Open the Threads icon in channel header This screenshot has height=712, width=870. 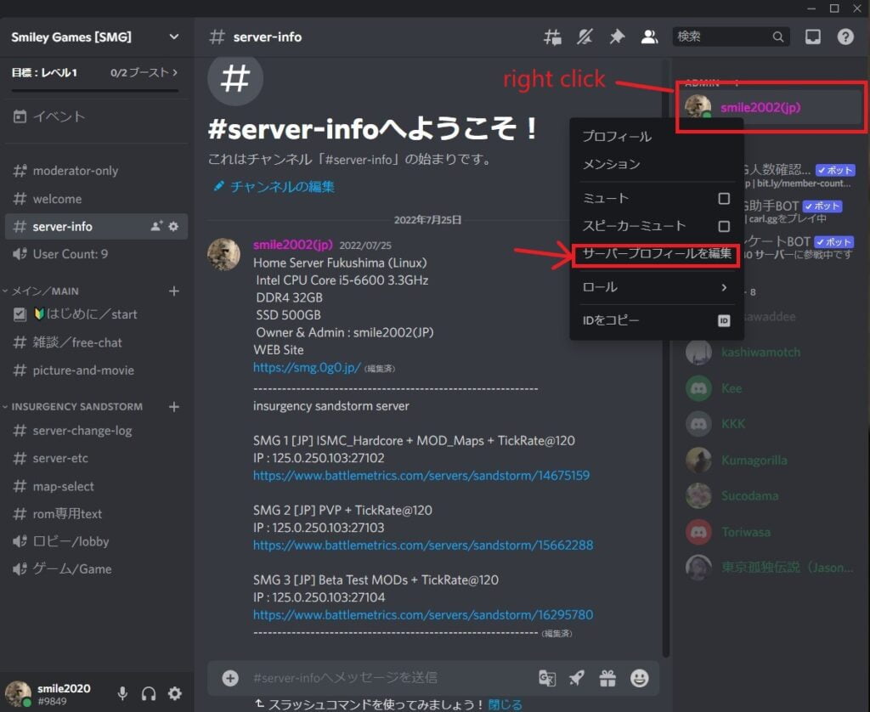click(553, 37)
